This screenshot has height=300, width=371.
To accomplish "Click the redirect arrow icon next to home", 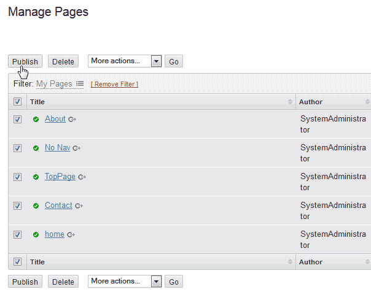I will (71, 234).
